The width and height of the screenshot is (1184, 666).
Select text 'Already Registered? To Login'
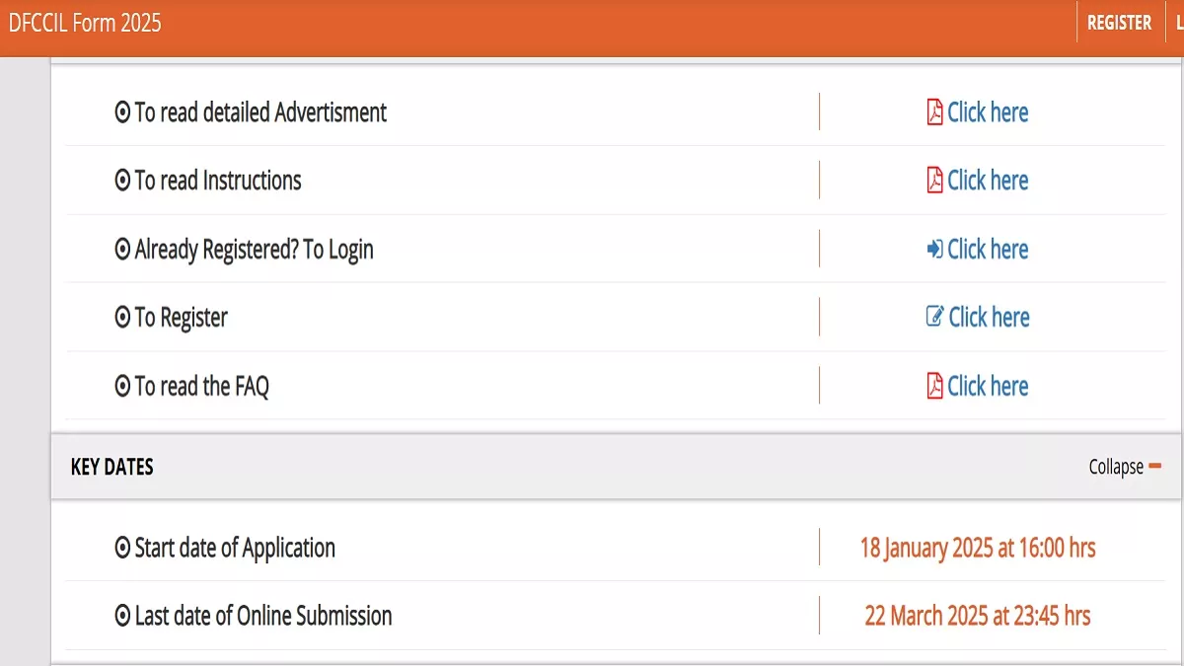254,250
